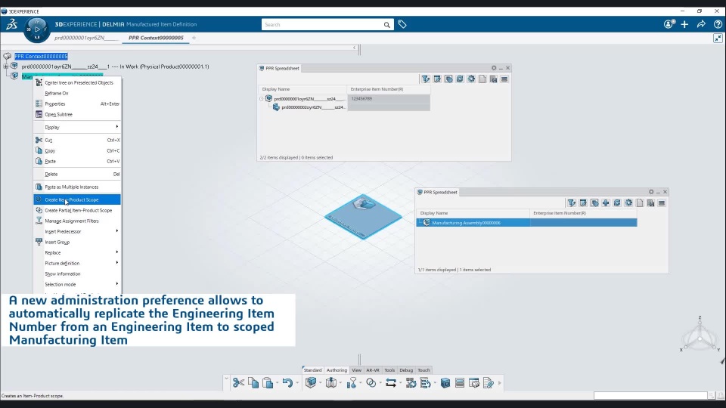This screenshot has width=726, height=408.
Task: Switch to the AR-VR action bar tab
Action: tap(373, 370)
